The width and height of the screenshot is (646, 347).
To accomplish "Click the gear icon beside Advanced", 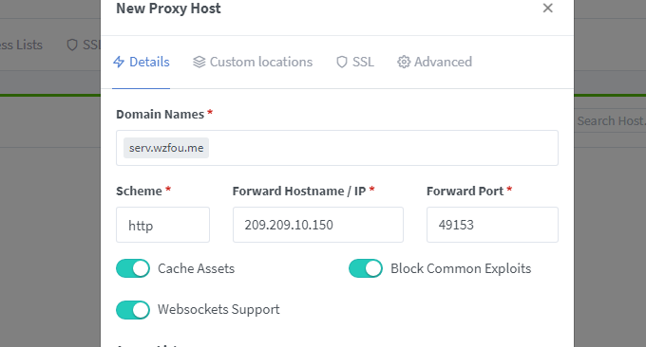I will (404, 62).
